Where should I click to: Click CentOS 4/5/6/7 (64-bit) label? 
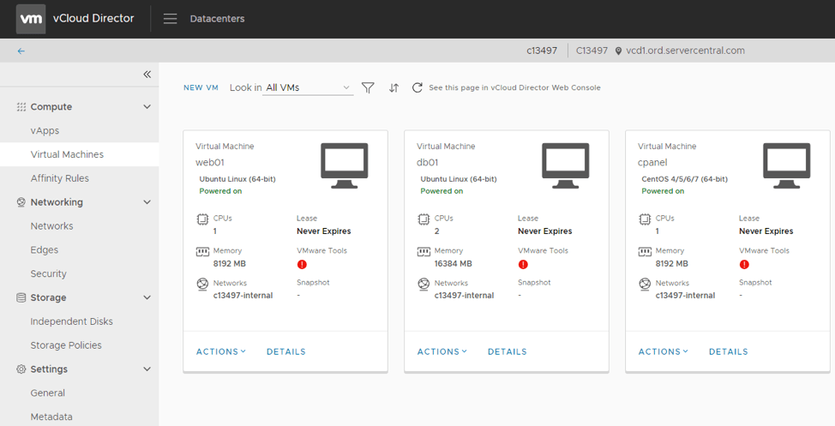pos(684,179)
